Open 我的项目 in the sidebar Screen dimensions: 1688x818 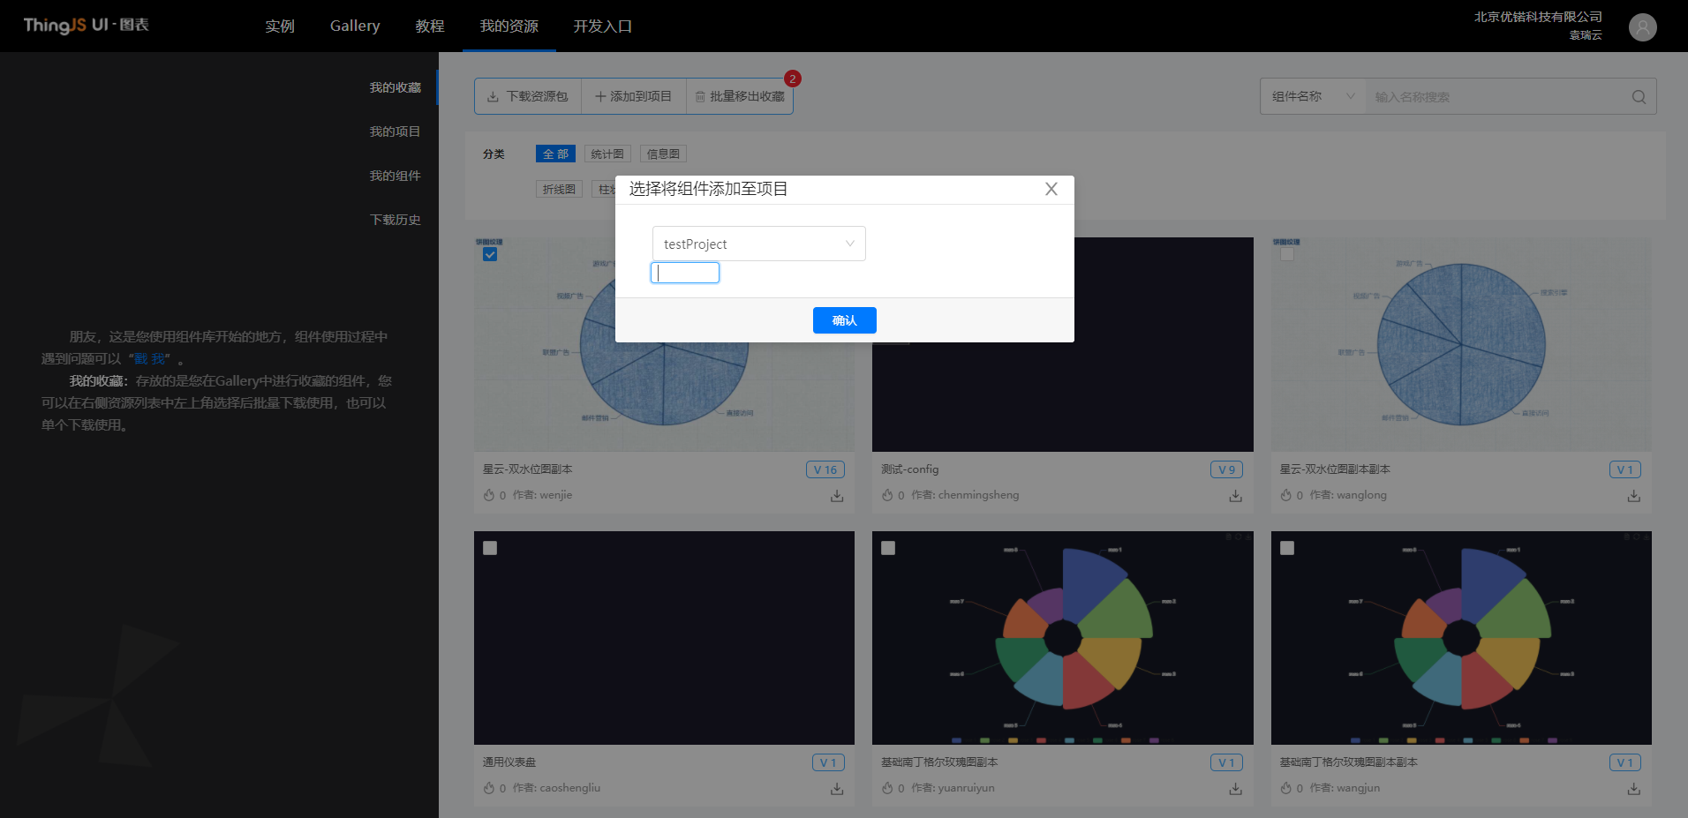[x=395, y=131]
